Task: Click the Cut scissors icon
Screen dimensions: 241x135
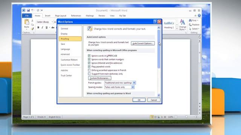Action: pos(32,21)
